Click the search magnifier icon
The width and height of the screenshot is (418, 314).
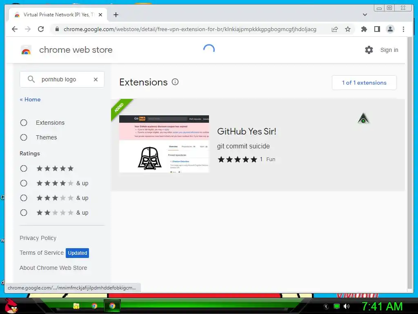click(x=31, y=79)
